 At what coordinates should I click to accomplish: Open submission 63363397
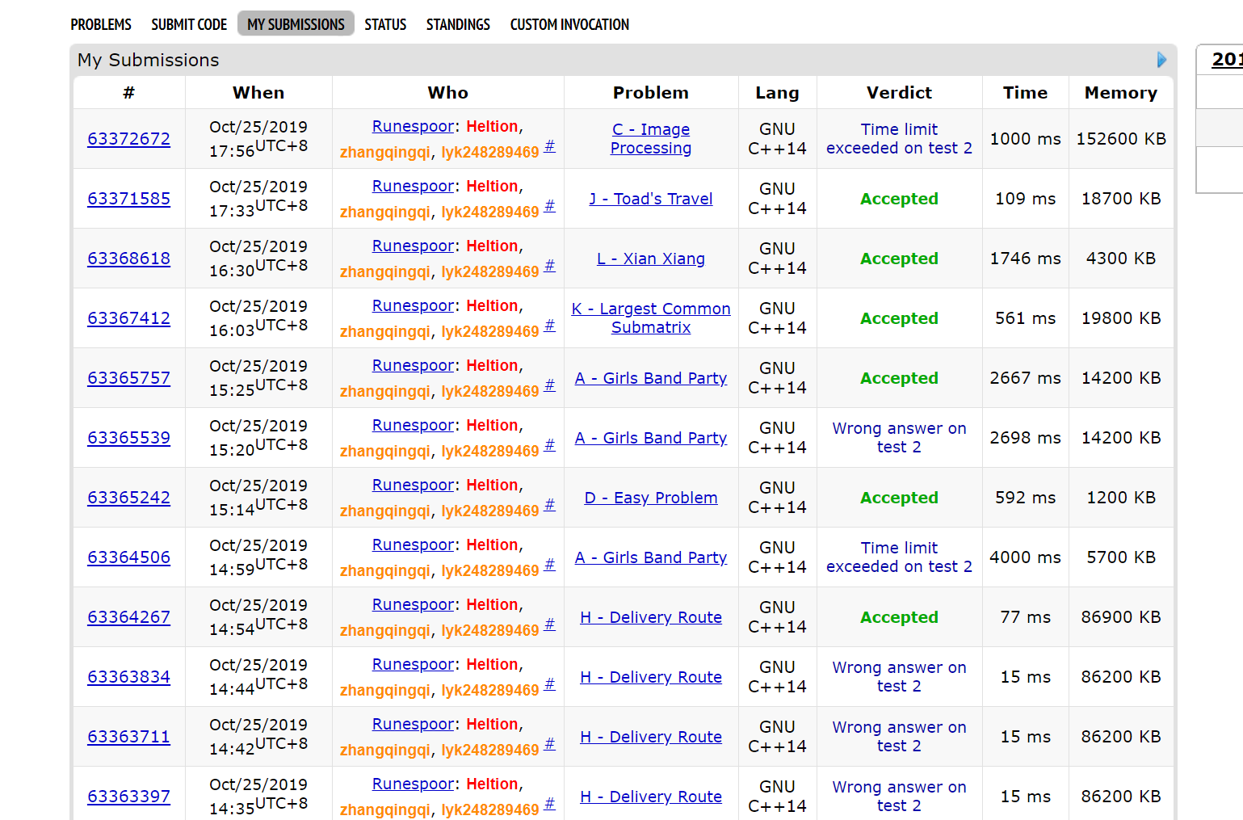[129, 797]
